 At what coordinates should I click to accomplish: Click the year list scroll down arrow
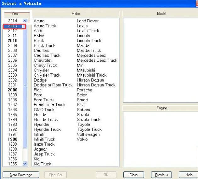[x=25, y=164]
